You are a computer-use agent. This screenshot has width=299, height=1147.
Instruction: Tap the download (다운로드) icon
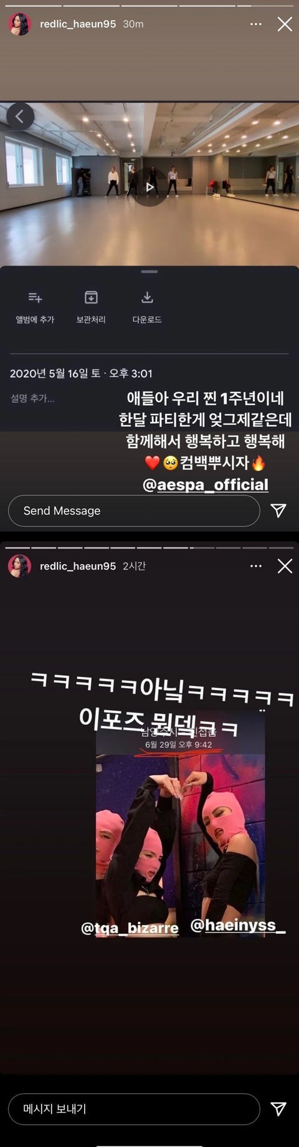click(147, 297)
